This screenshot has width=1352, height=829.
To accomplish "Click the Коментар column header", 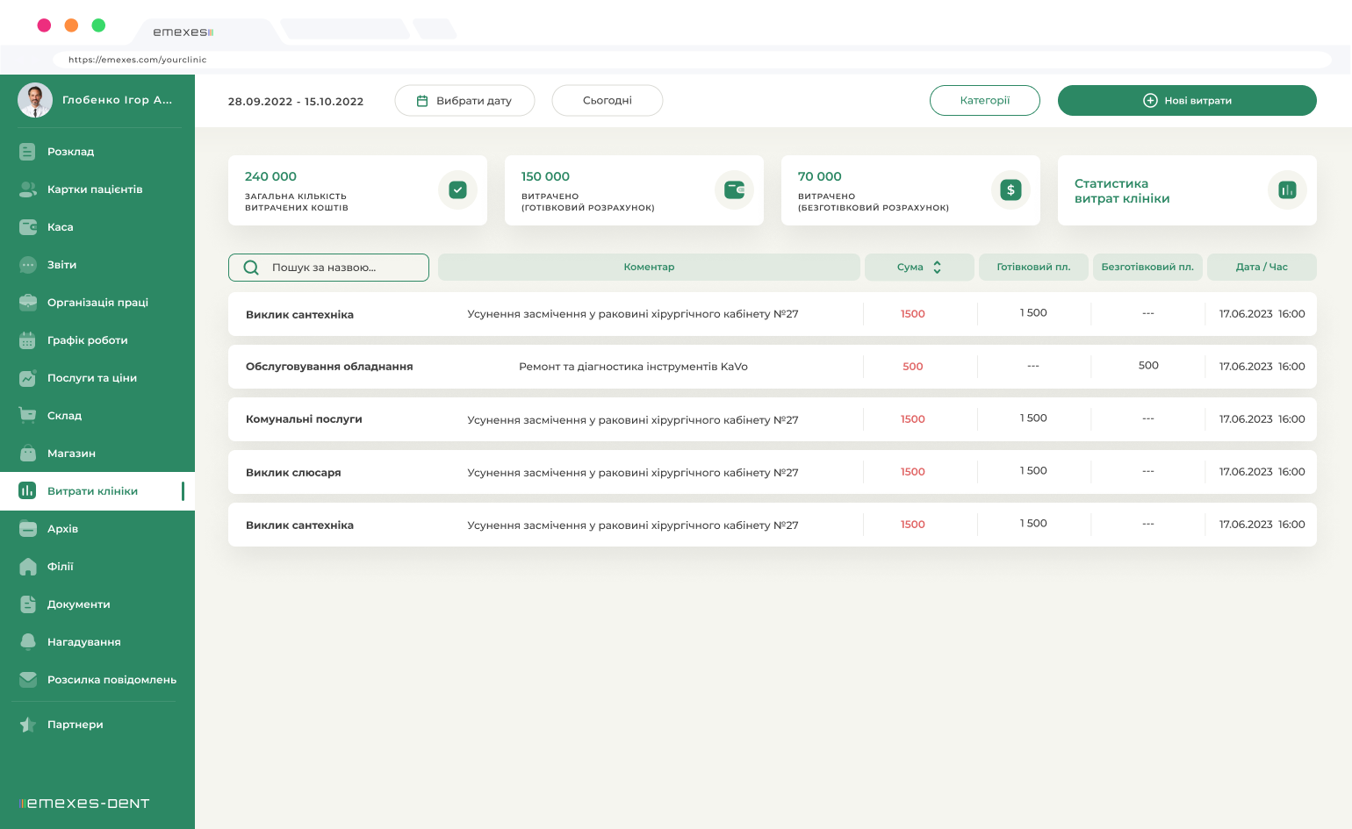I will coord(649,268).
